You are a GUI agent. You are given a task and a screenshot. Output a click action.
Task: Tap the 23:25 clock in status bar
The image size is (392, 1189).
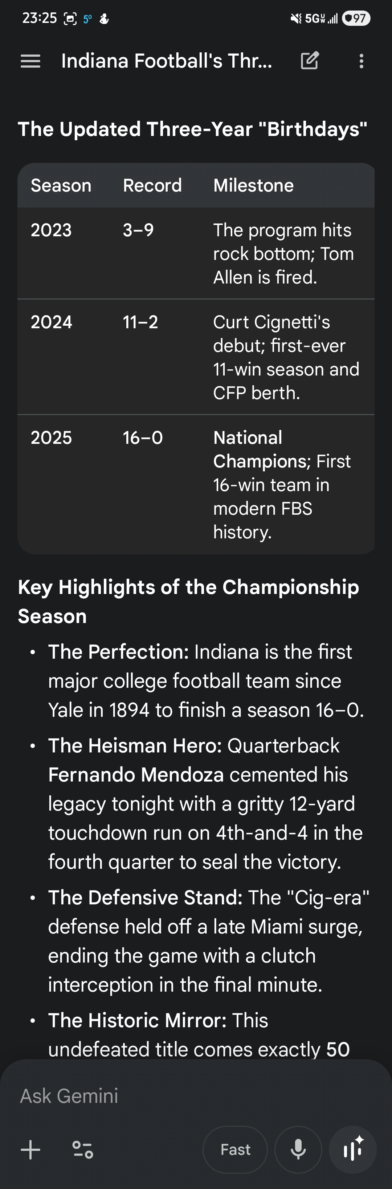(x=40, y=19)
